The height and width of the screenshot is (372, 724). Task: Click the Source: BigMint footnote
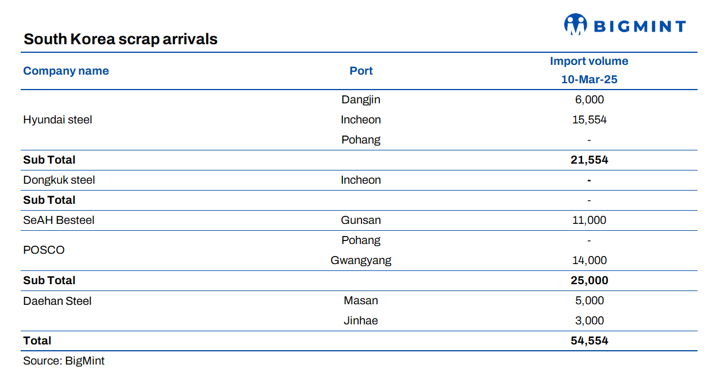(x=64, y=361)
